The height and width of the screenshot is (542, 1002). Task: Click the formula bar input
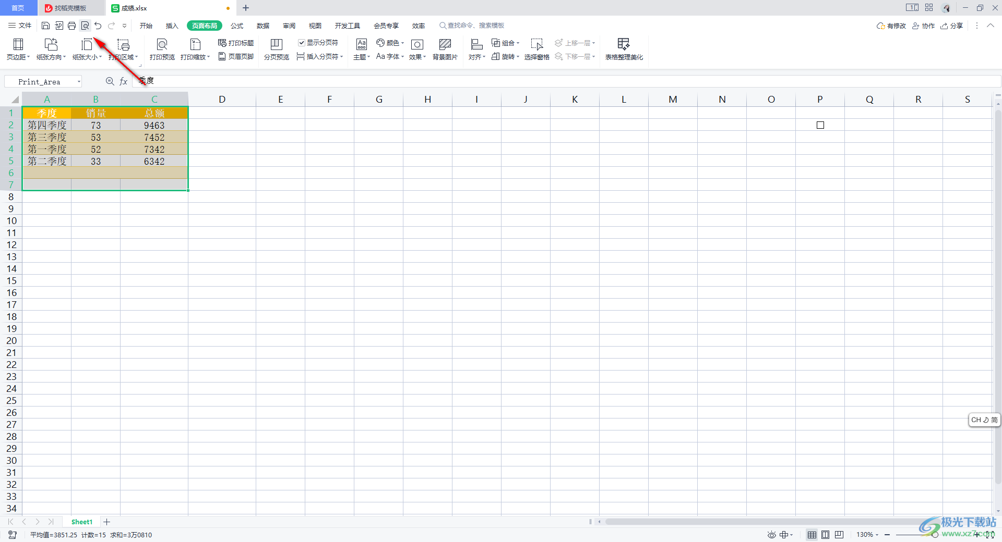coord(567,81)
